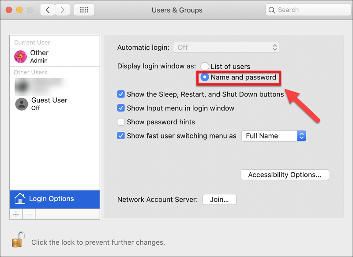Select the List of users radio button
Image resolution: width=353 pixels, height=257 pixels.
pyautogui.click(x=205, y=67)
